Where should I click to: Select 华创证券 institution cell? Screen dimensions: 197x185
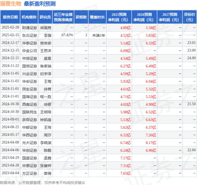[30, 150]
